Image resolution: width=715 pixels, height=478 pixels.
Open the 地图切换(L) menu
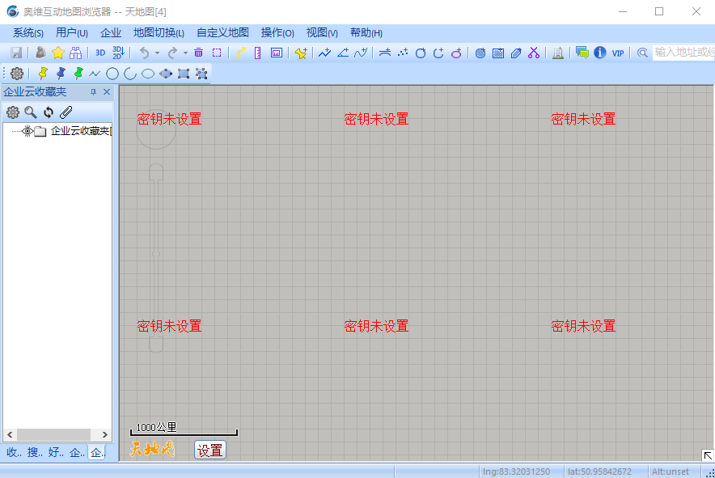(159, 33)
